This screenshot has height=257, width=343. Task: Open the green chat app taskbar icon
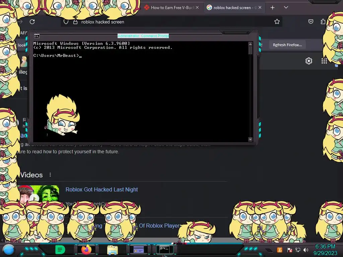point(60,250)
